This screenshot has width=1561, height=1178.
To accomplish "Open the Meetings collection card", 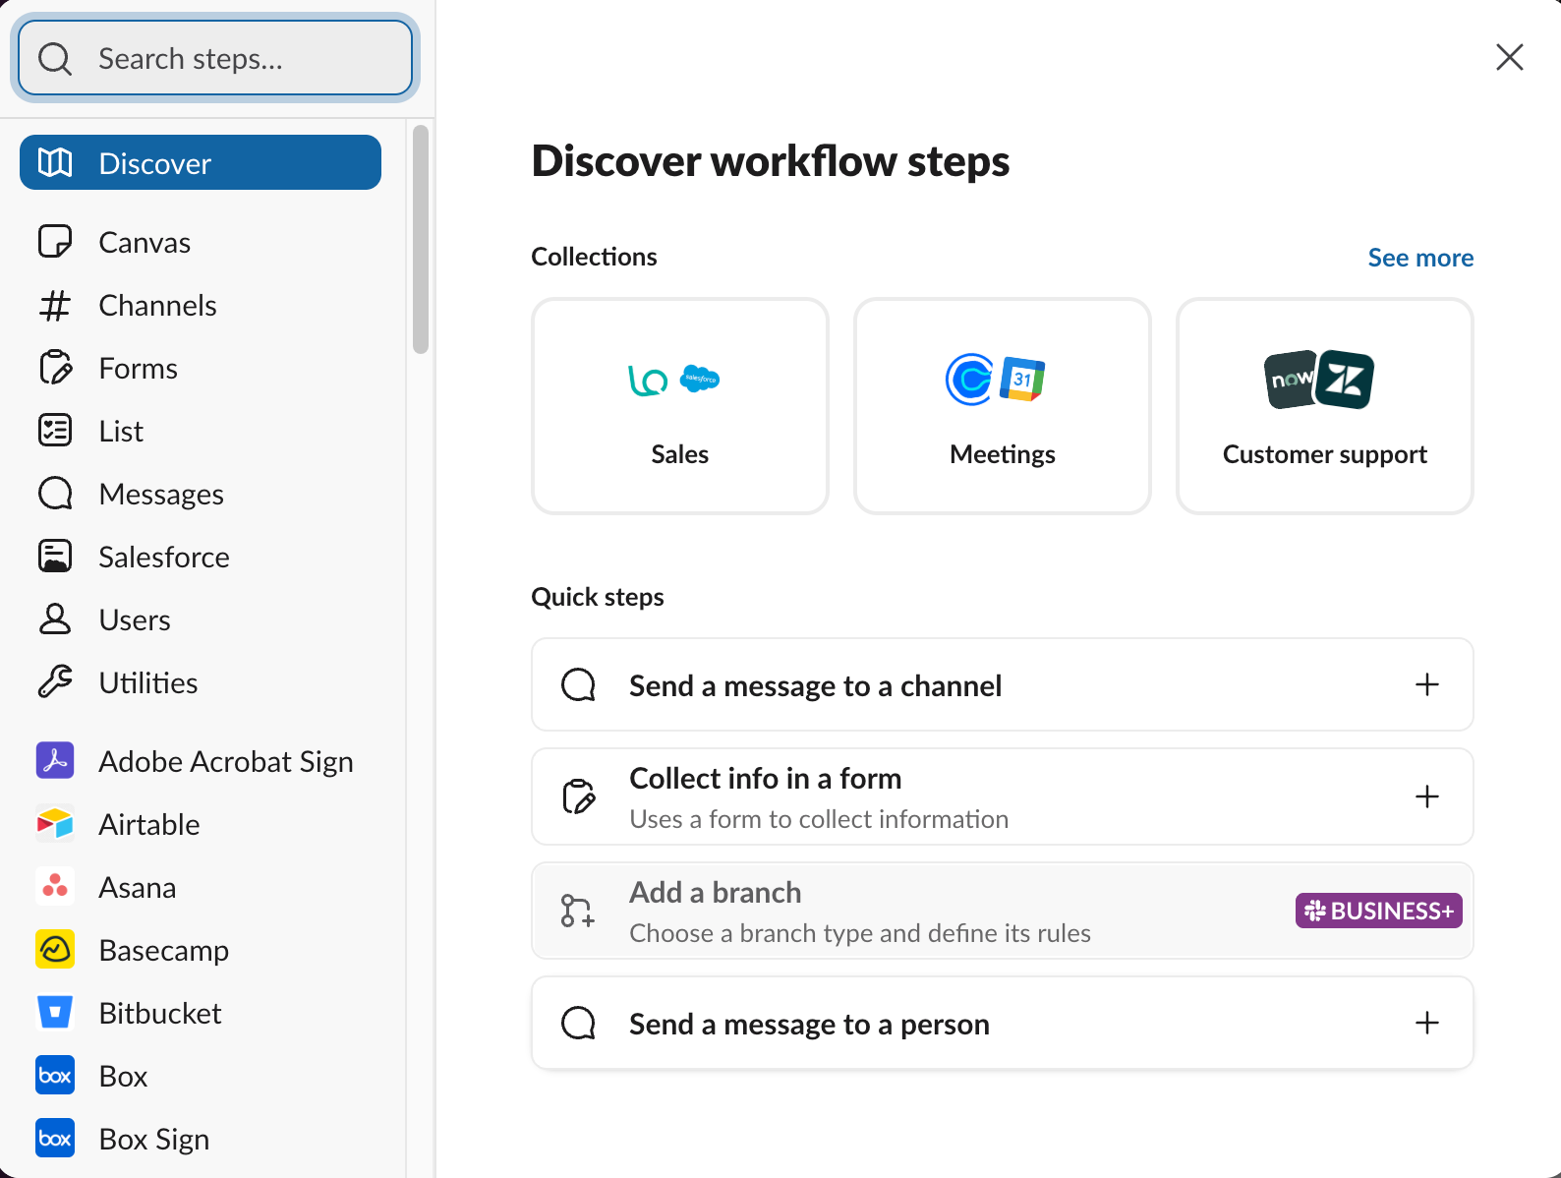I will click(1003, 406).
